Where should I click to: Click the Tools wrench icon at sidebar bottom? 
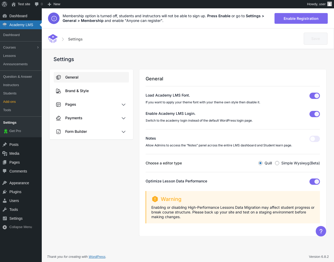tap(5, 210)
